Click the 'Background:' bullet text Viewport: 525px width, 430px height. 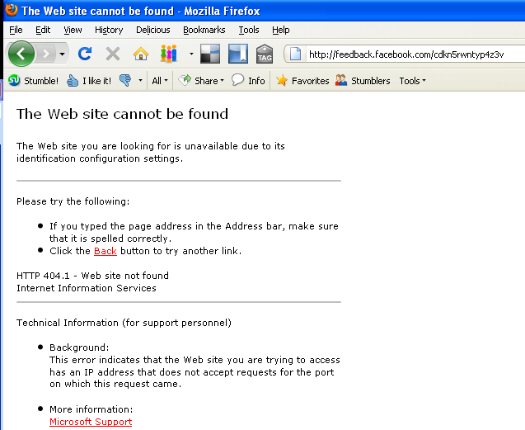point(79,347)
